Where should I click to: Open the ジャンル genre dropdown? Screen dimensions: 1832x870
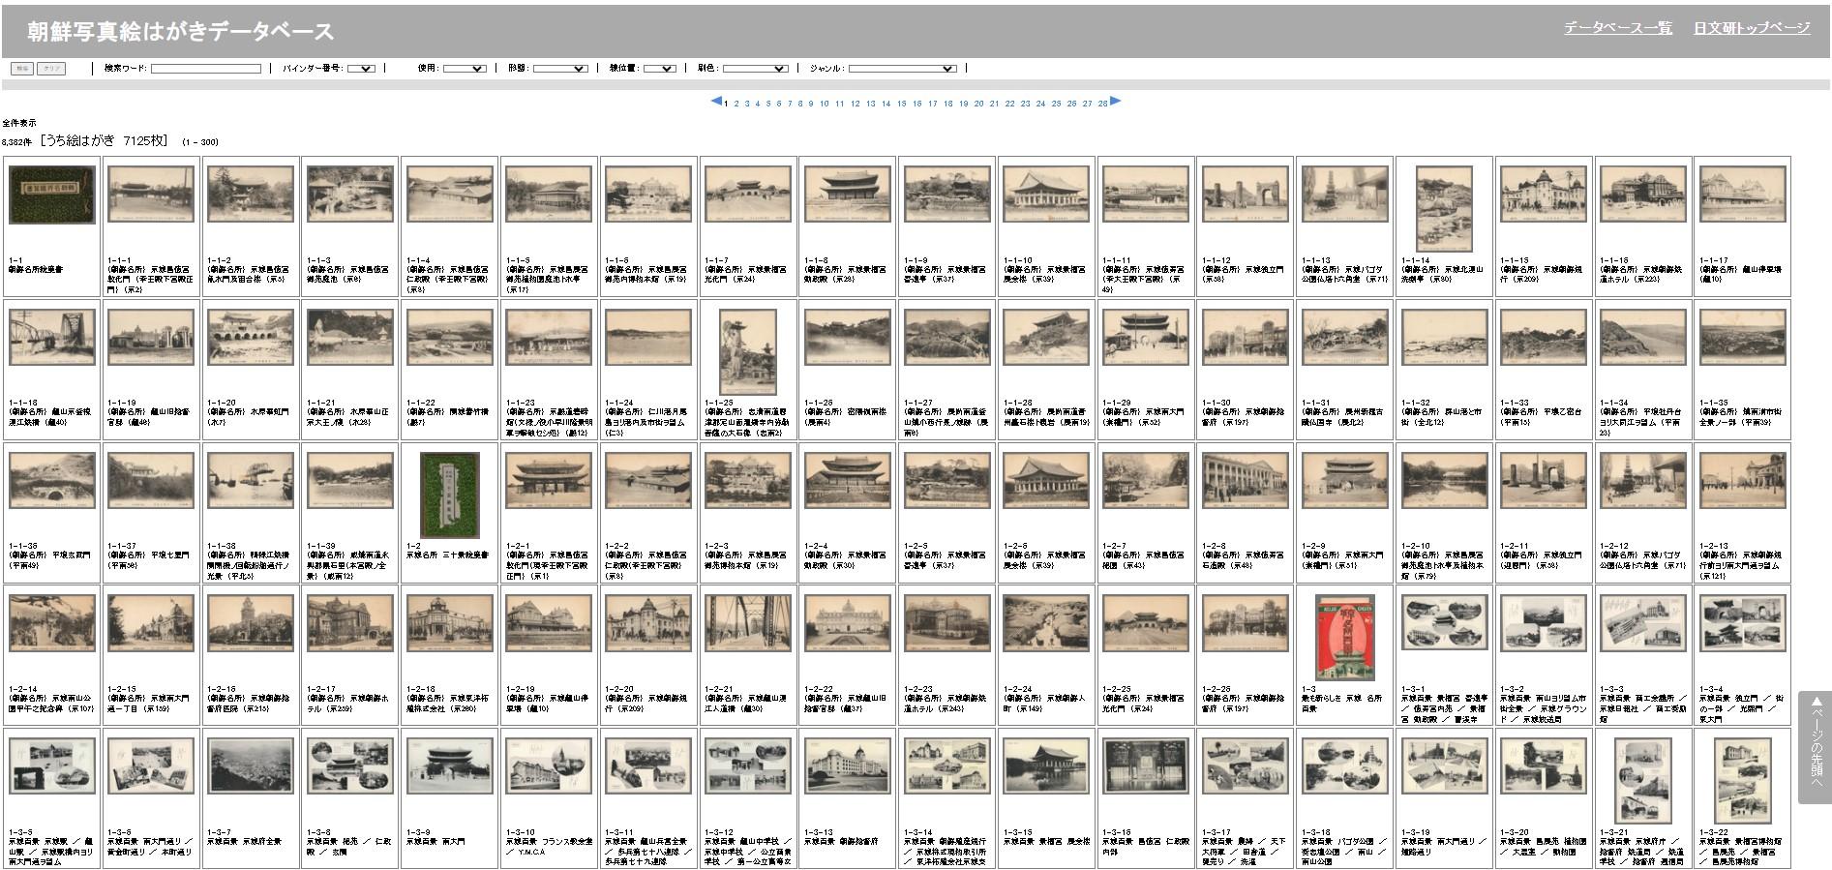902,69
